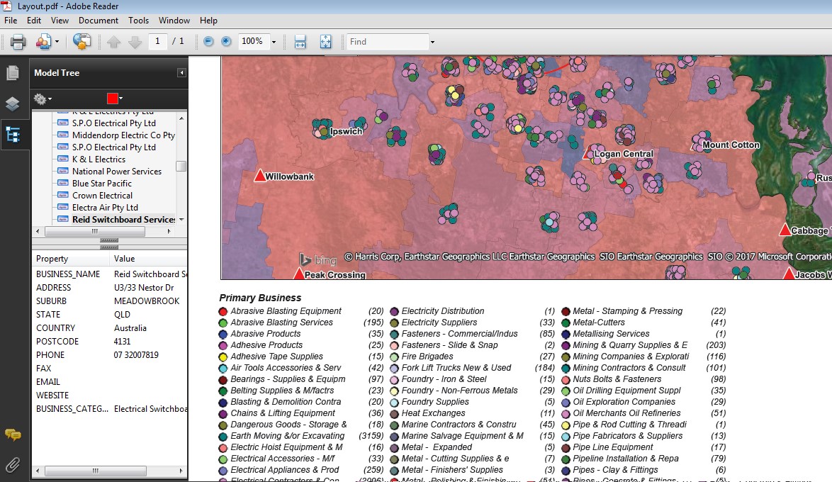Screen dimensions: 832x482
Task: Zoom in using the plus magnifier
Action: pyautogui.click(x=225, y=41)
